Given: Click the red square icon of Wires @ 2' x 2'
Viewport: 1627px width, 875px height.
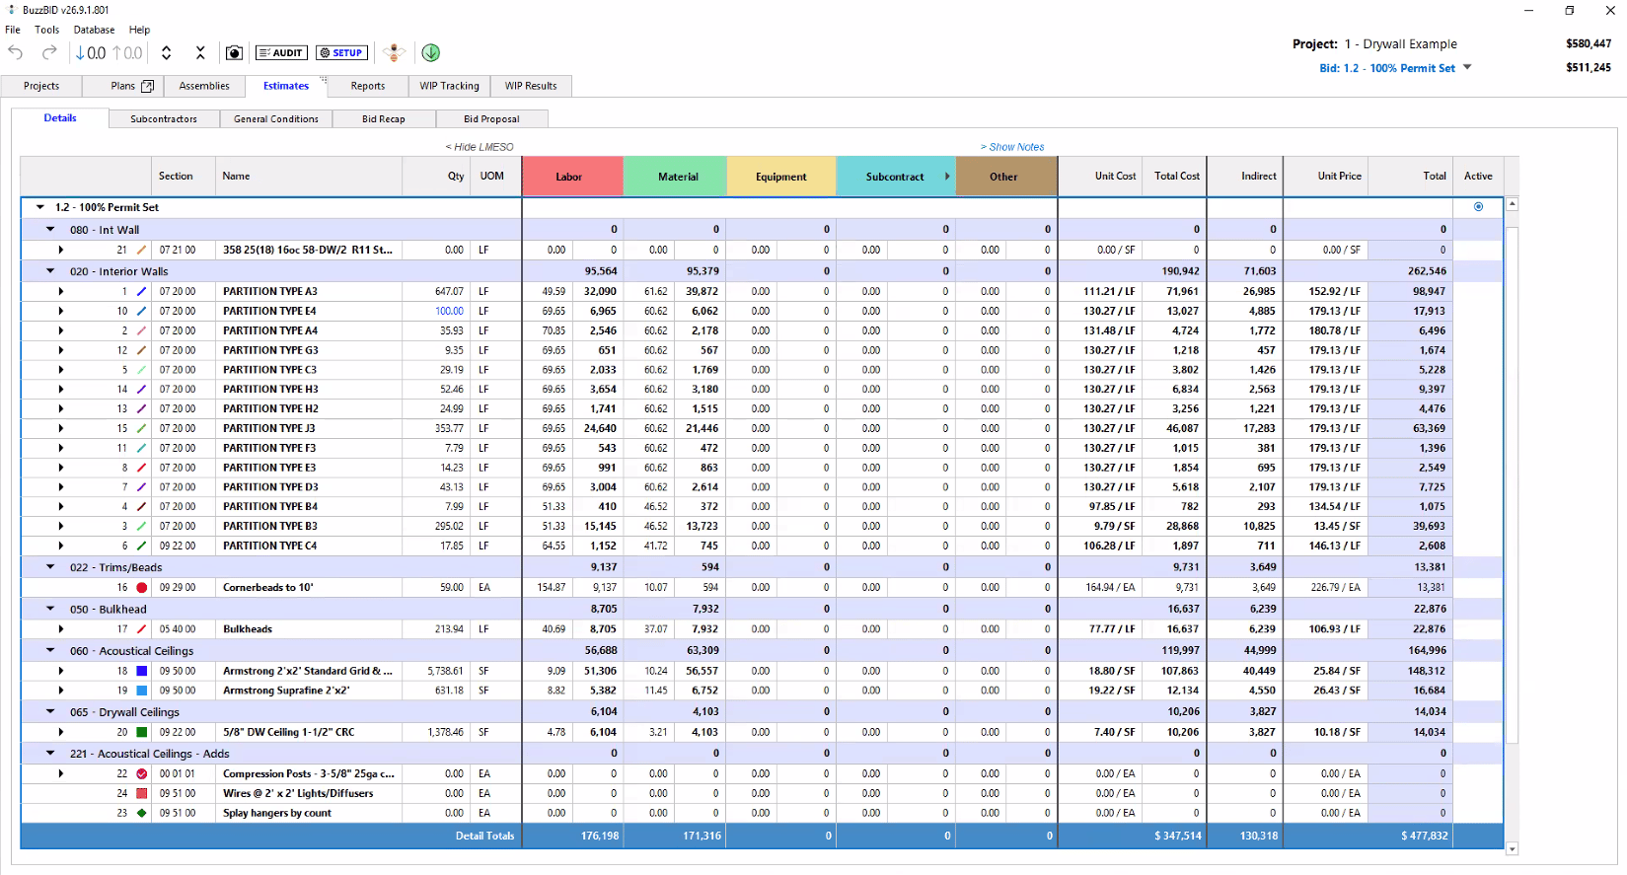Looking at the screenshot, I should 141,793.
